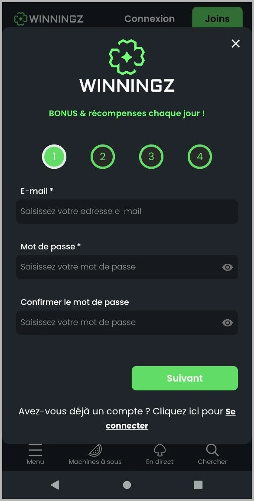Toggle visibility of the Mot de passe field
This screenshot has width=254, height=501.
[228, 267]
